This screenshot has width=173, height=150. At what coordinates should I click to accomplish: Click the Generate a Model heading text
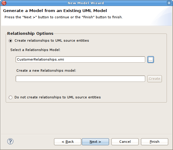pyautogui.click(x=55, y=10)
